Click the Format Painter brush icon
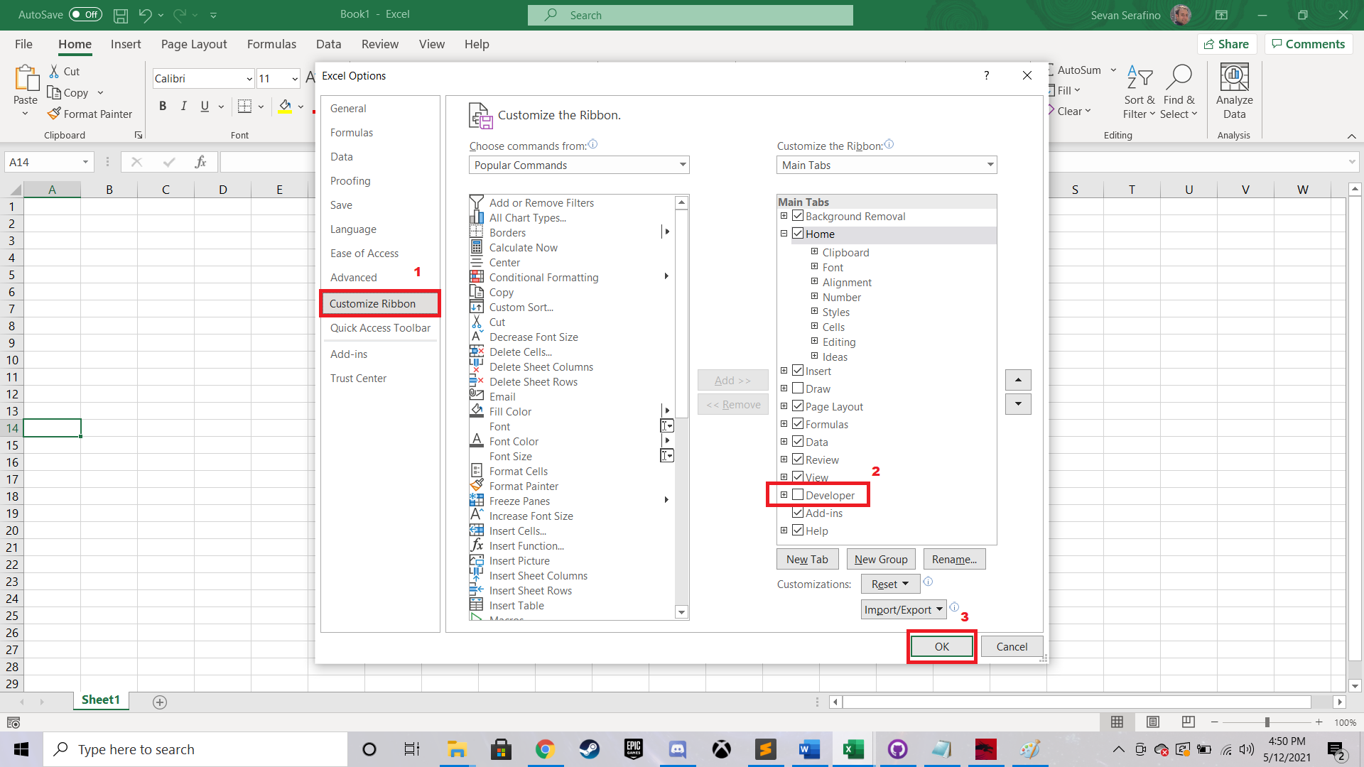The image size is (1364, 767). pyautogui.click(x=54, y=114)
